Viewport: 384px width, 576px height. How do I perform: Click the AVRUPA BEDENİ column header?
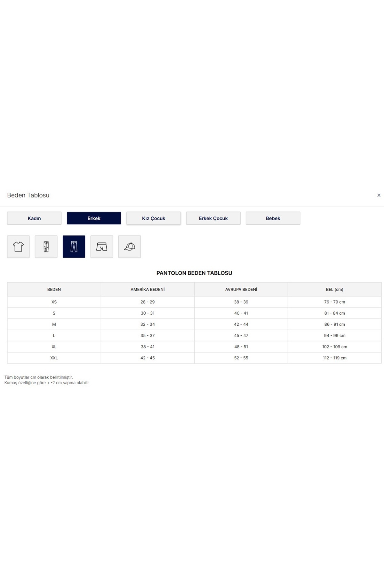[x=241, y=289]
